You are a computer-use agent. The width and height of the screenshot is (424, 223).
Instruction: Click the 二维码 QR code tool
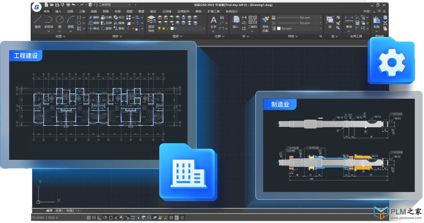point(252,22)
